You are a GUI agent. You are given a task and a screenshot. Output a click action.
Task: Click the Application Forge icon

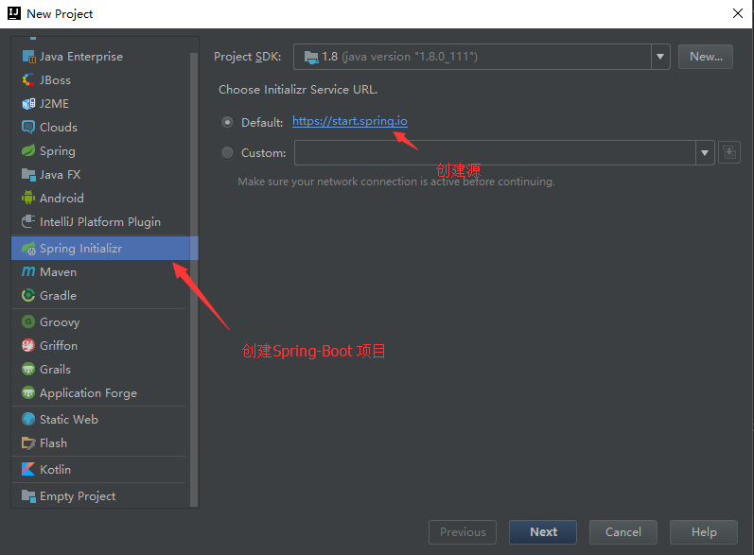[x=28, y=392]
